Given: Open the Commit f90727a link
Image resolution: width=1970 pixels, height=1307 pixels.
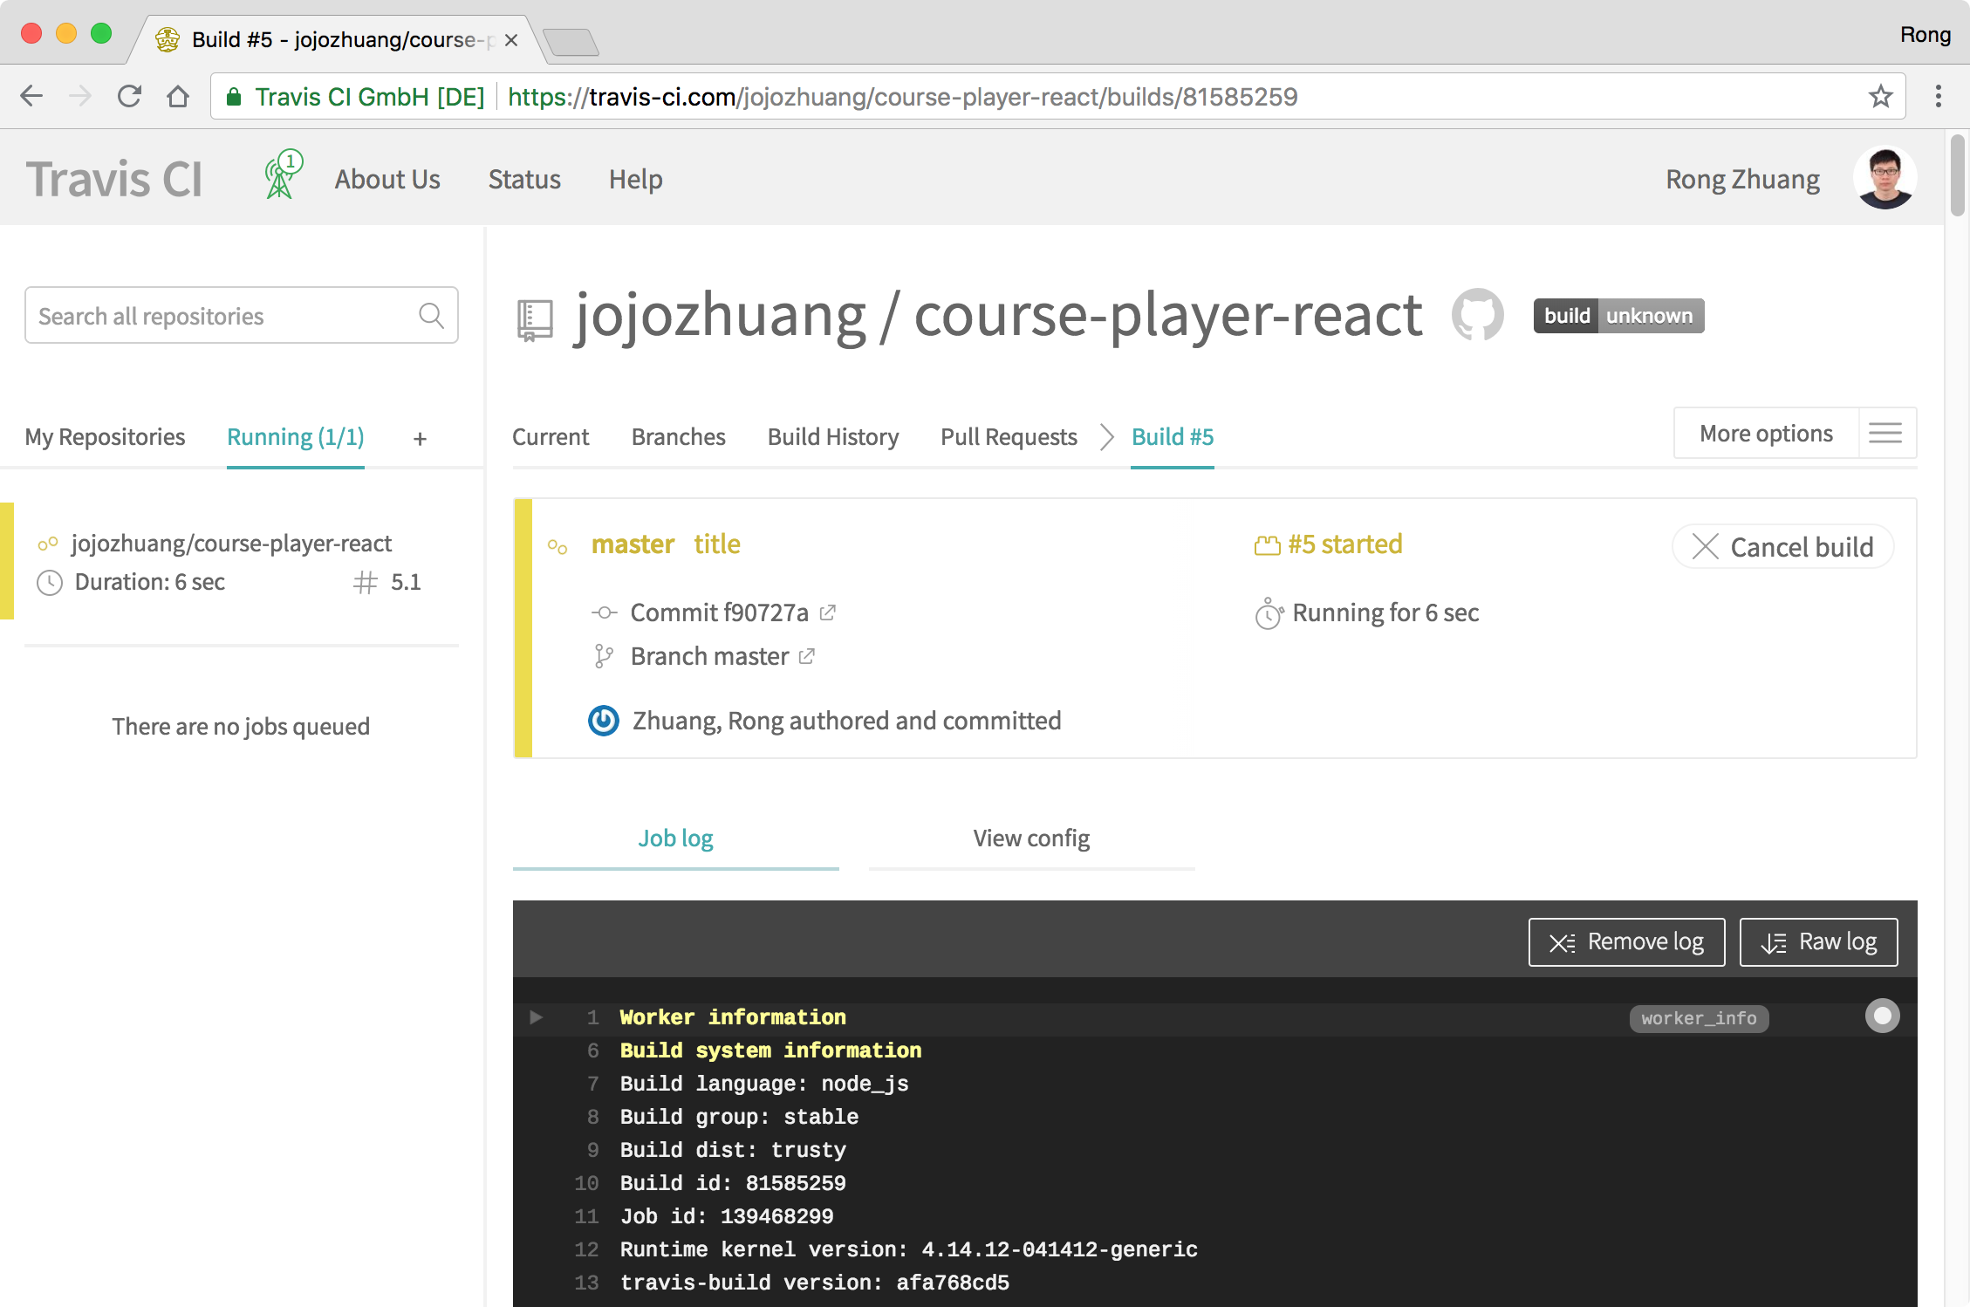Looking at the screenshot, I should click(x=720, y=612).
